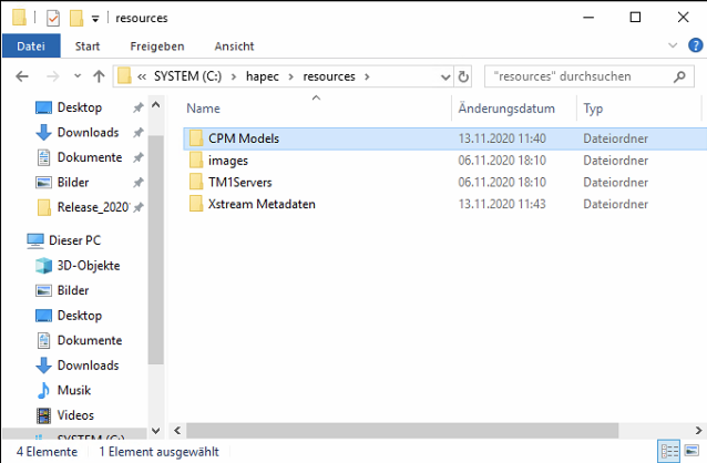
Task: Expand the ribbon with the chevron
Action: coord(673,46)
